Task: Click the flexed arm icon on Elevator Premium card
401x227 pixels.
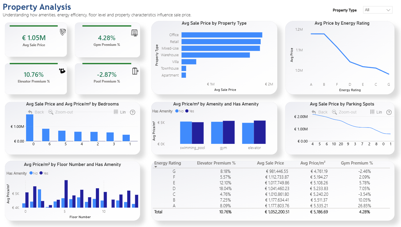Action: [x=63, y=71]
